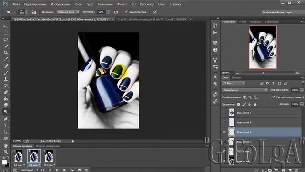
Task: Select layer 'Фон копия 4' row
Action: pos(261,113)
